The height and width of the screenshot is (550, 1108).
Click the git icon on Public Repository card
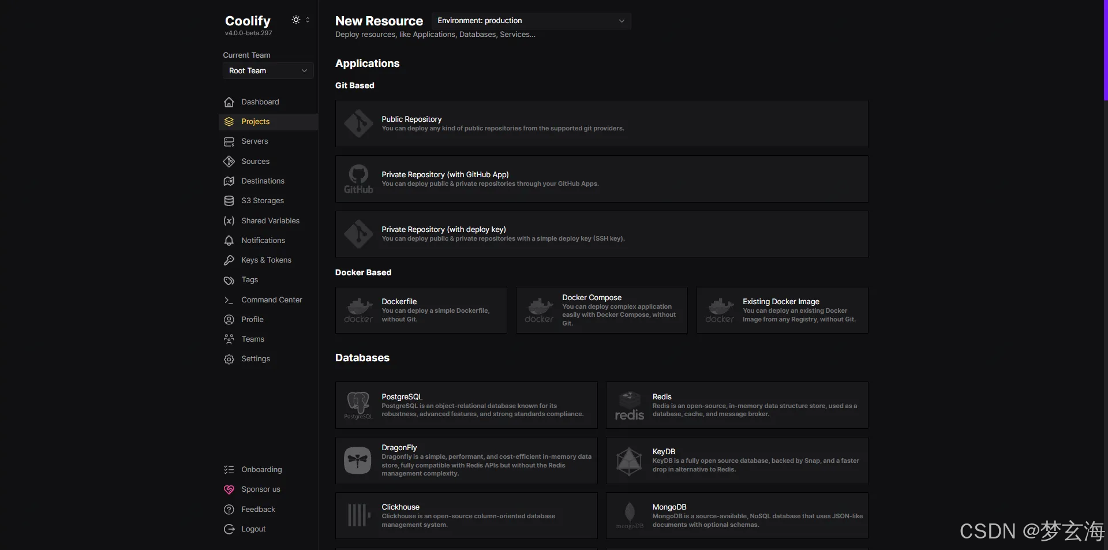click(x=358, y=124)
